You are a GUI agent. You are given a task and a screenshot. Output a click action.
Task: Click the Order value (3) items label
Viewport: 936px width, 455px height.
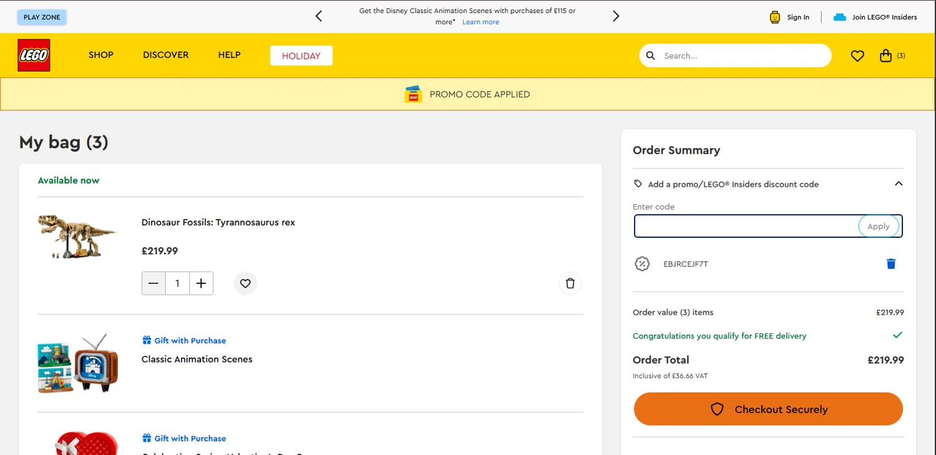click(673, 312)
